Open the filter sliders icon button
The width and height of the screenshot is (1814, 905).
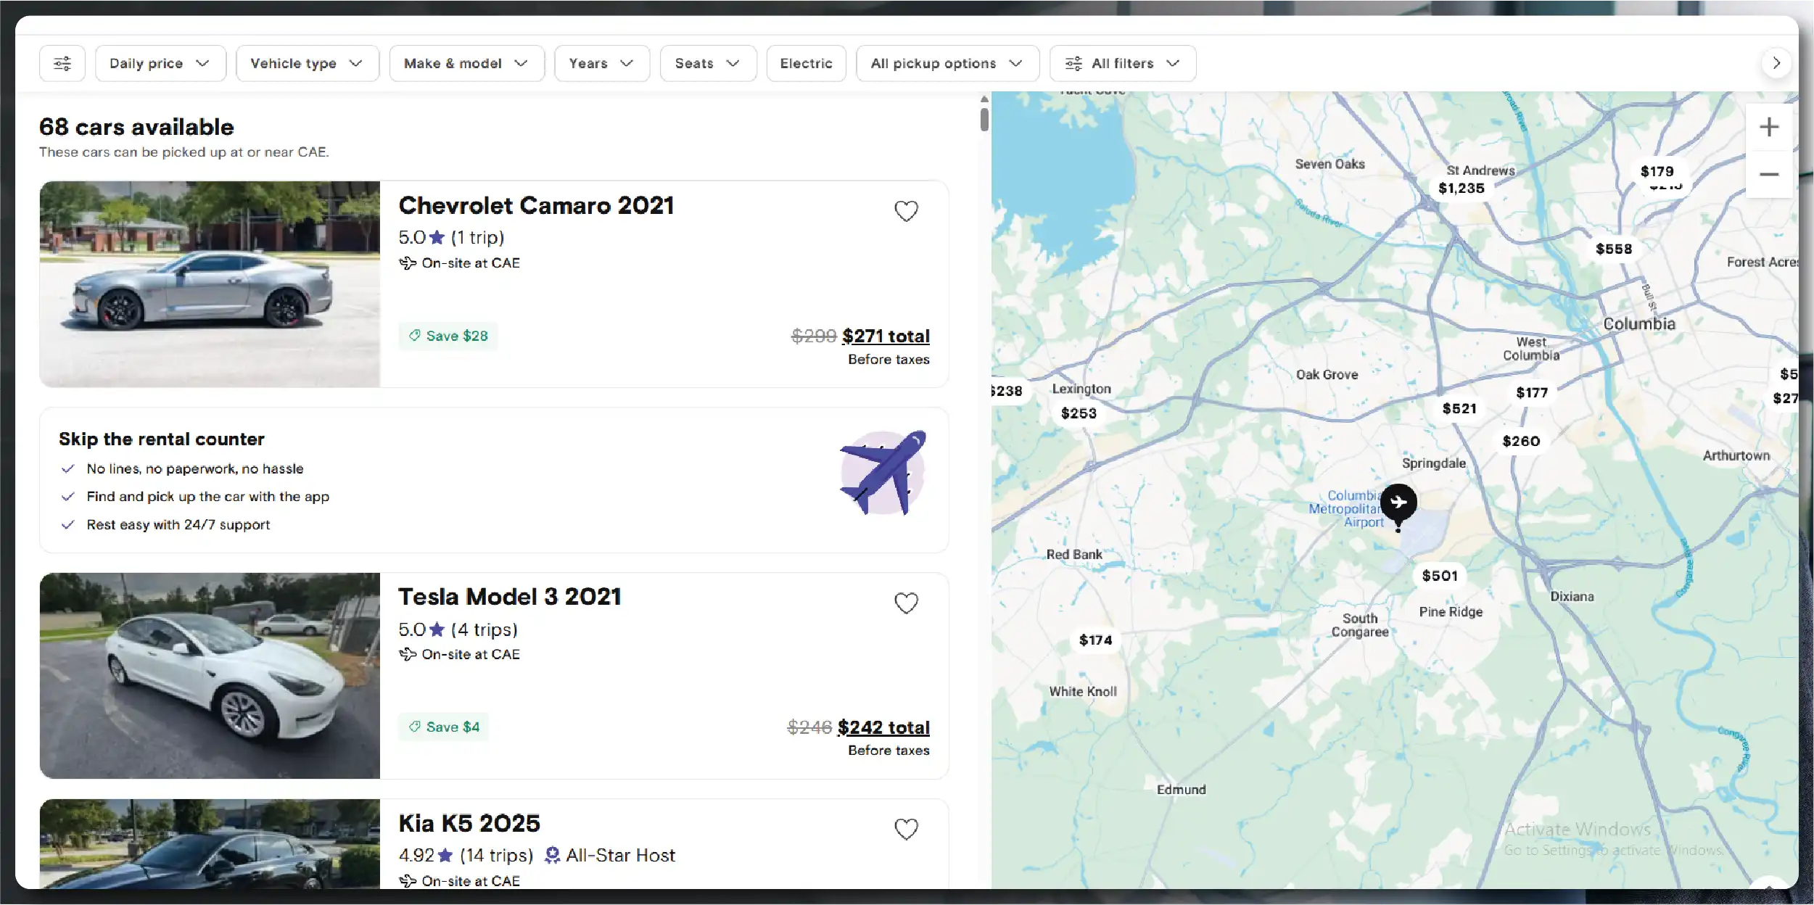62,63
